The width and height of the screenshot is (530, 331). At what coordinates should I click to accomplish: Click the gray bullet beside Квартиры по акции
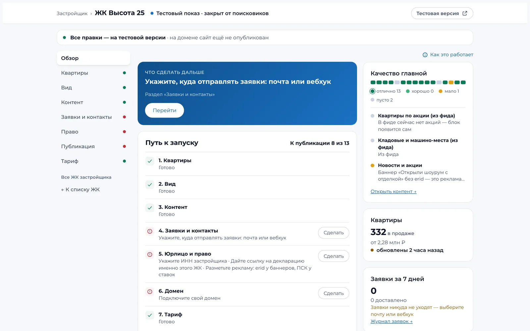[x=372, y=116]
